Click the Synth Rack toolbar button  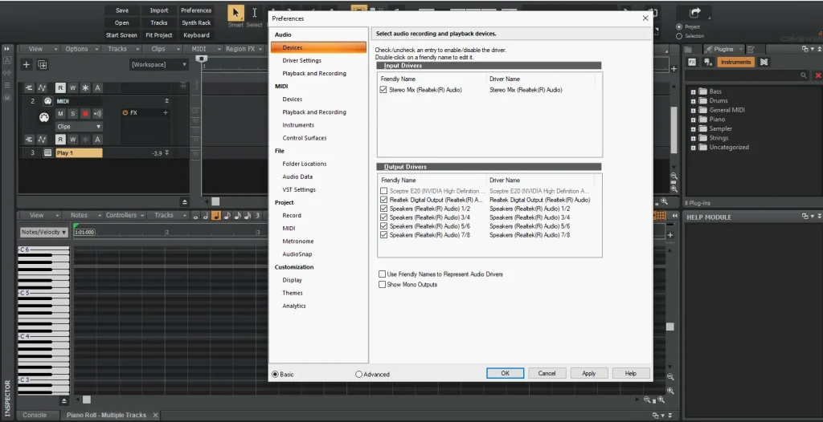coord(196,22)
